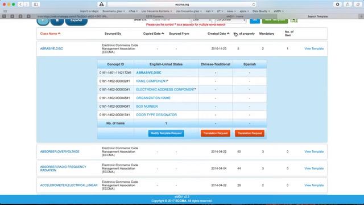This screenshot has width=364, height=205.
Task: Expand the UT bookmarks folder
Action: coord(220,11)
